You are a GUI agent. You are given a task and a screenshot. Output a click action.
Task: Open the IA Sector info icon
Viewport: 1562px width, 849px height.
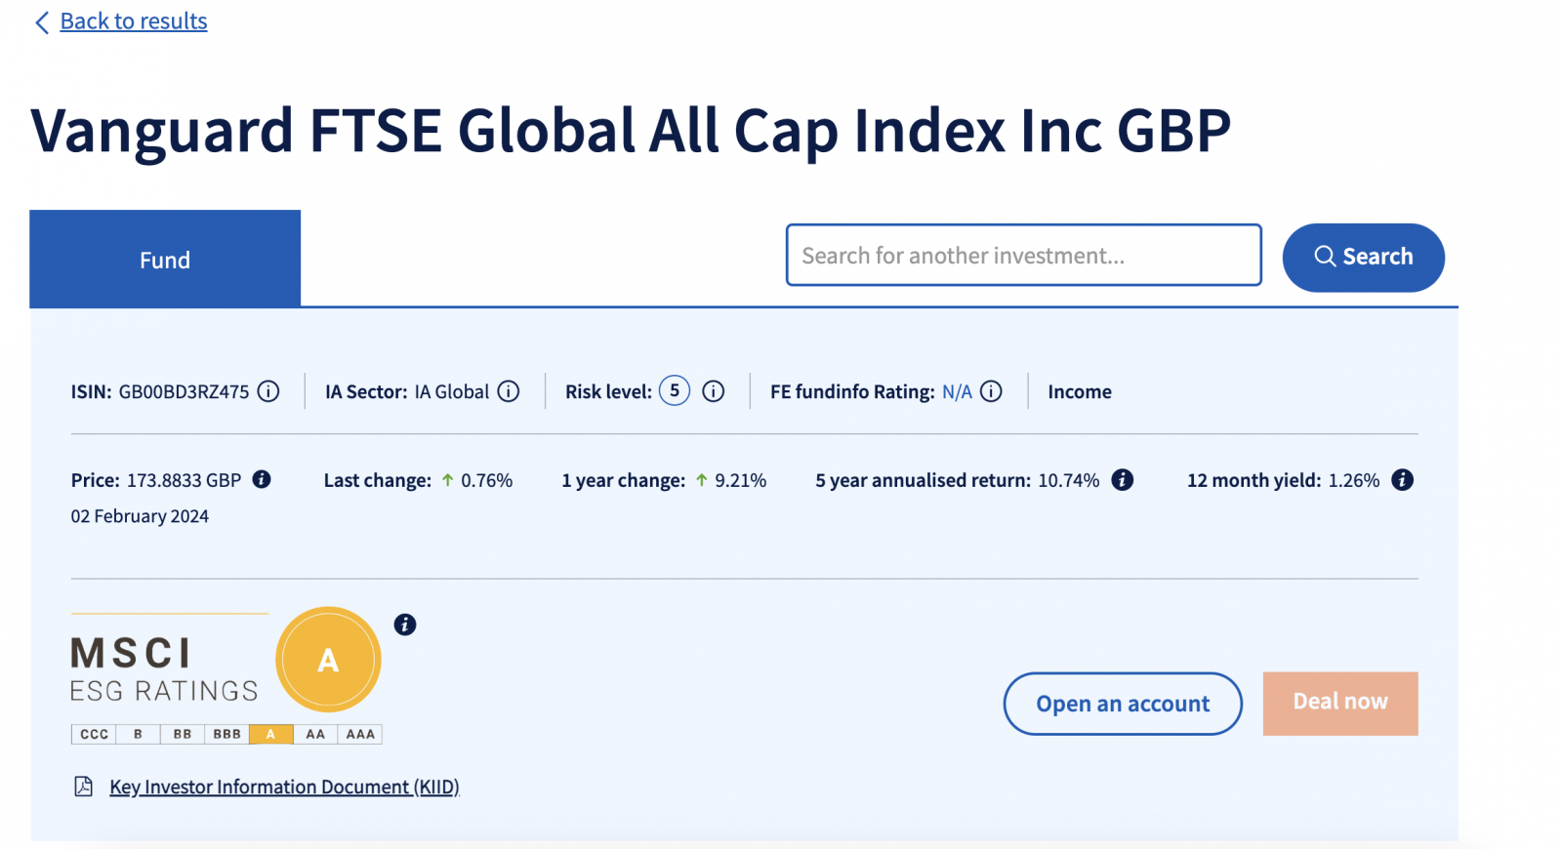[x=509, y=391]
